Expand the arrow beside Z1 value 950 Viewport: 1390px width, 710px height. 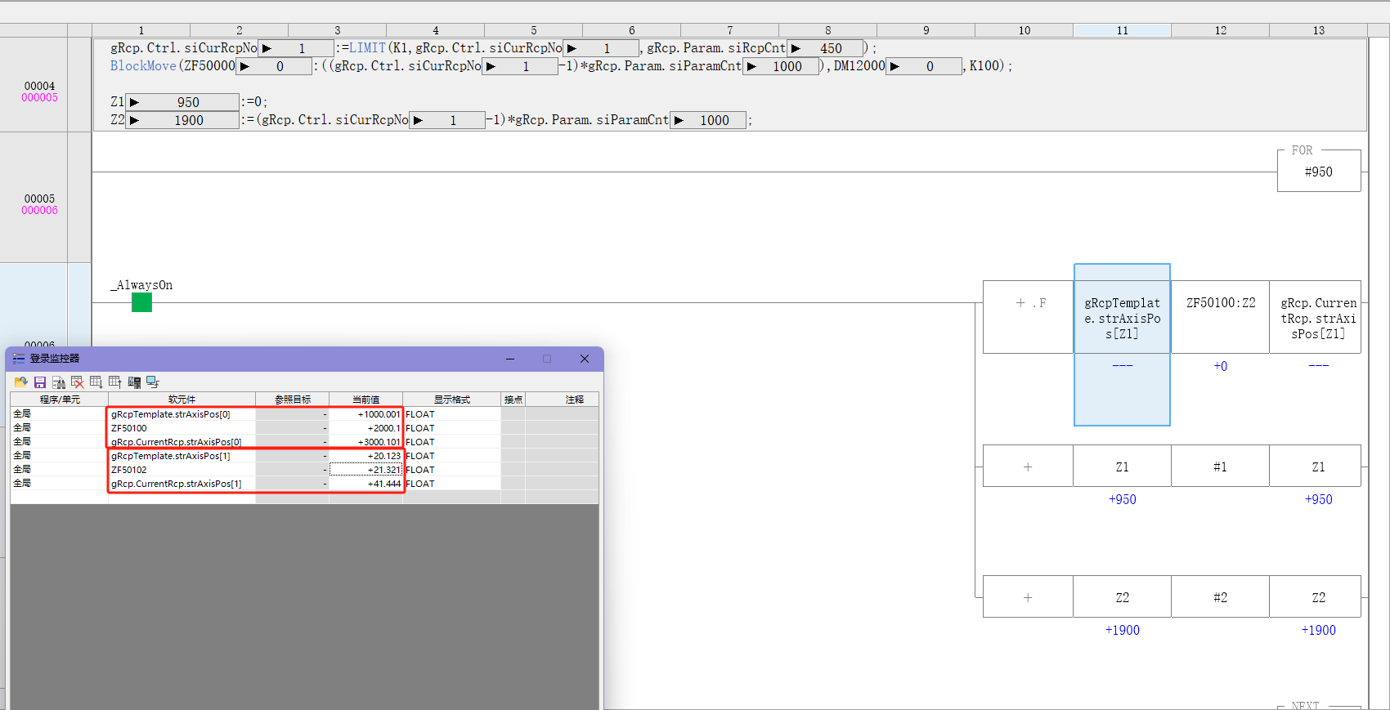(x=135, y=102)
